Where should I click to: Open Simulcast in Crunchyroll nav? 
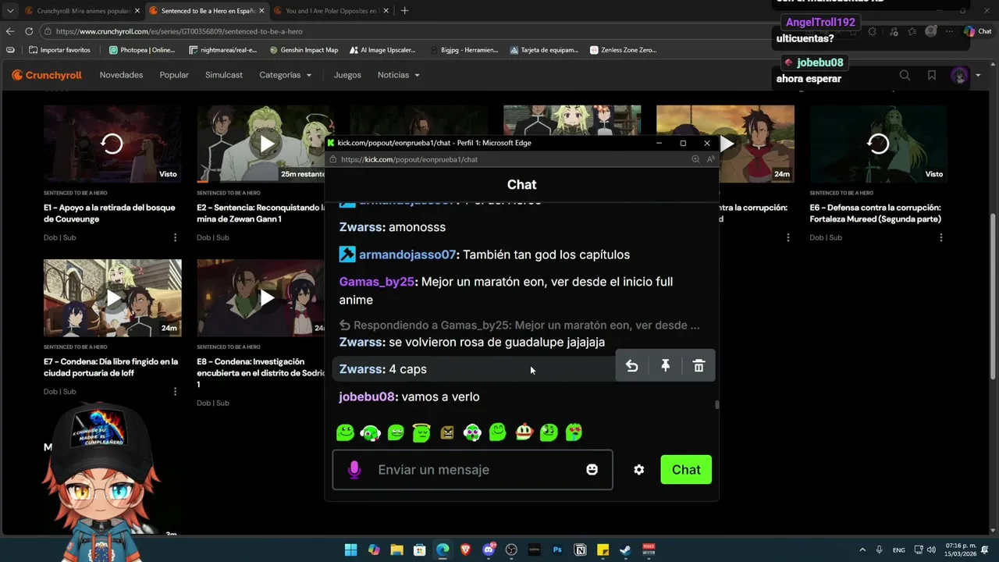(224, 75)
